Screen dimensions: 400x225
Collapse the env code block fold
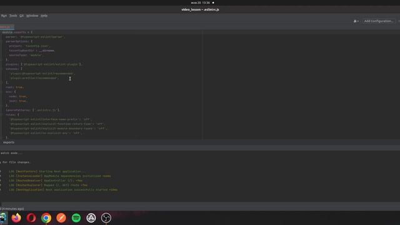1,92
